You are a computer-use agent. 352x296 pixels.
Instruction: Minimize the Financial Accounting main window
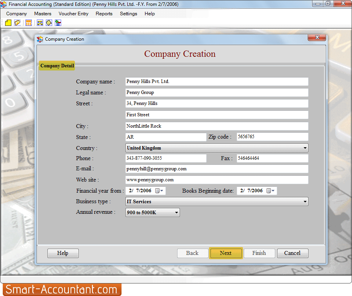point(318,4)
